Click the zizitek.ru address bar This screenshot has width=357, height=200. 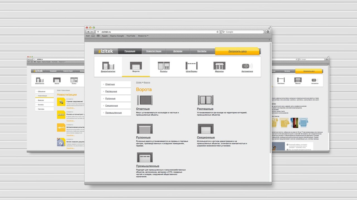156,32
